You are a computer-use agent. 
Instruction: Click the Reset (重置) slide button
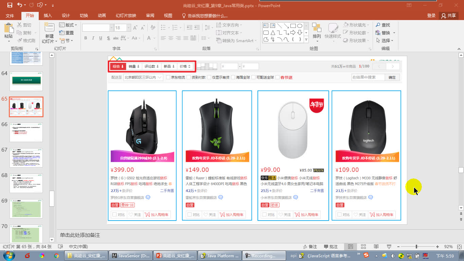click(x=66, y=33)
